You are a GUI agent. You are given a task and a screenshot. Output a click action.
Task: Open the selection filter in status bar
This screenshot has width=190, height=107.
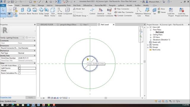coord(178,101)
